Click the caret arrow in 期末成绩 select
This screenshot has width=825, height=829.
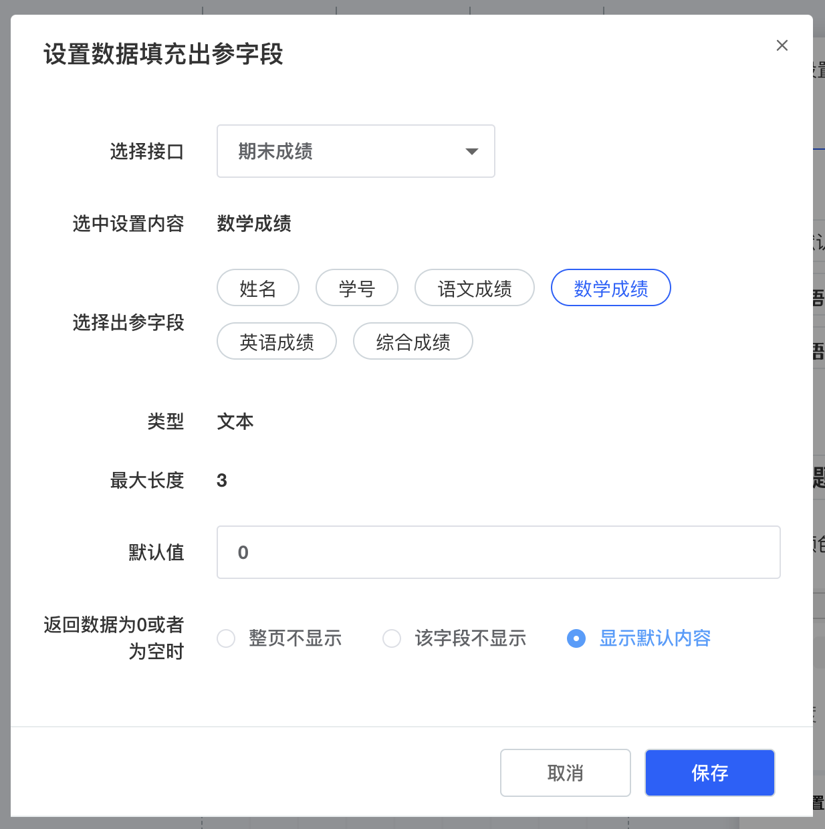[x=471, y=152]
